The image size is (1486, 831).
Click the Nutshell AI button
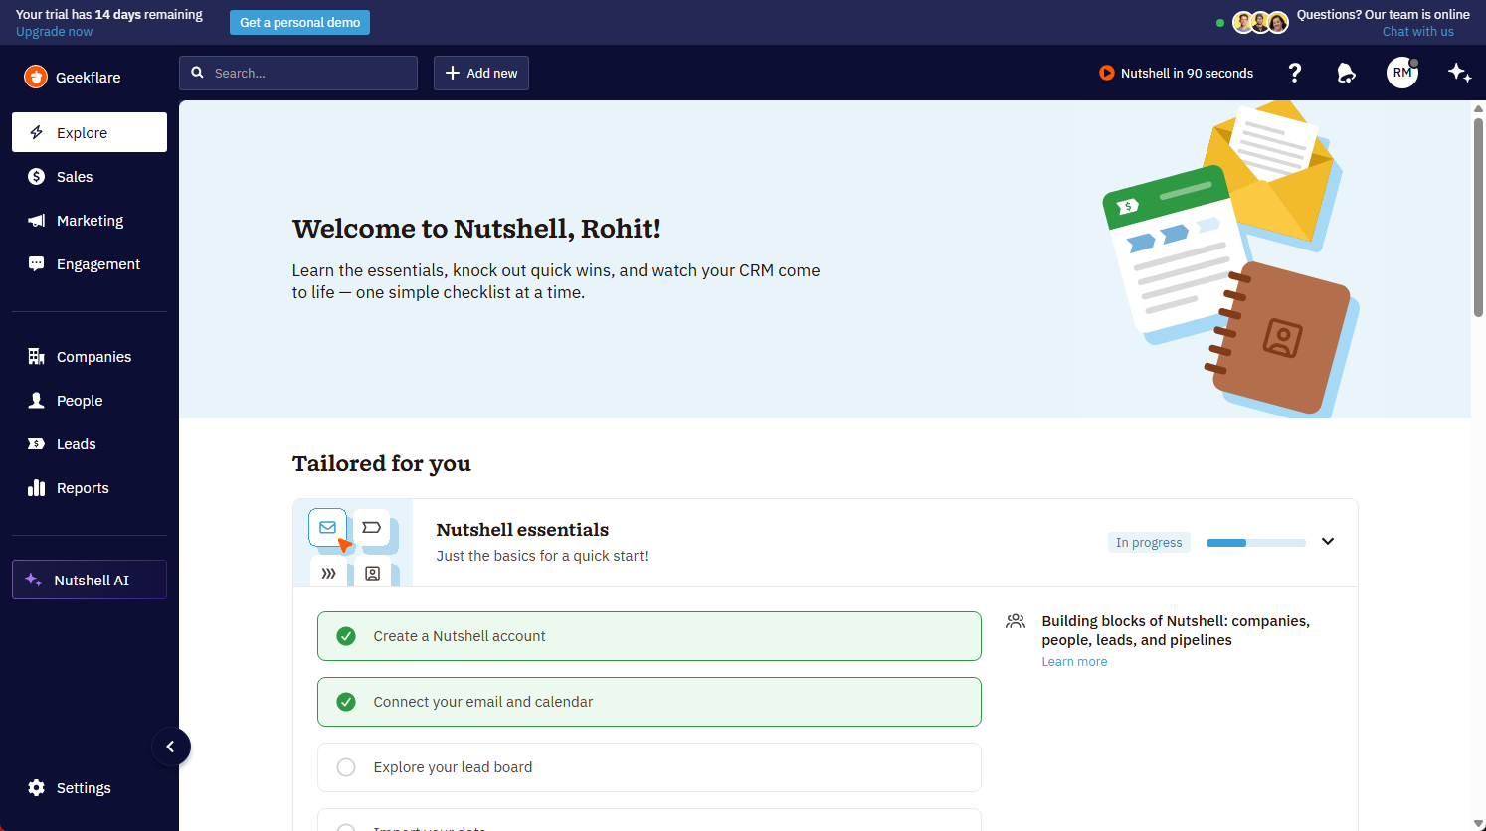(90, 580)
